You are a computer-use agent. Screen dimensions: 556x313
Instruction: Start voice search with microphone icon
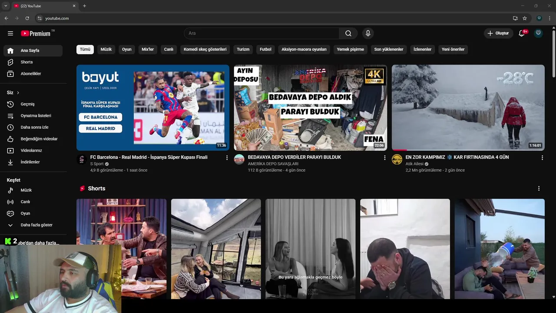coord(368,33)
